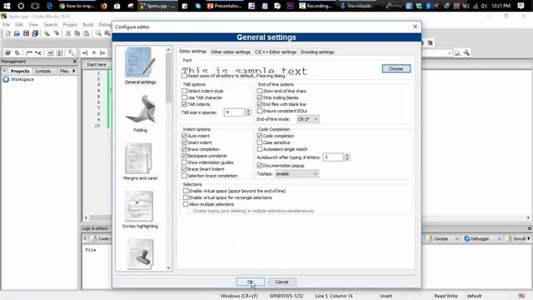Click the Redo toolbar icon
Viewport: 533px width, 300px height.
coord(57,33)
